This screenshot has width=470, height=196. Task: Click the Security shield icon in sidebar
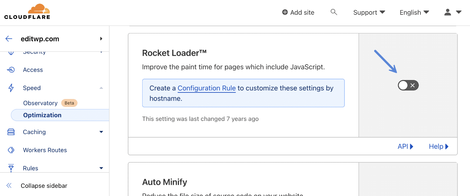pos(11,51)
